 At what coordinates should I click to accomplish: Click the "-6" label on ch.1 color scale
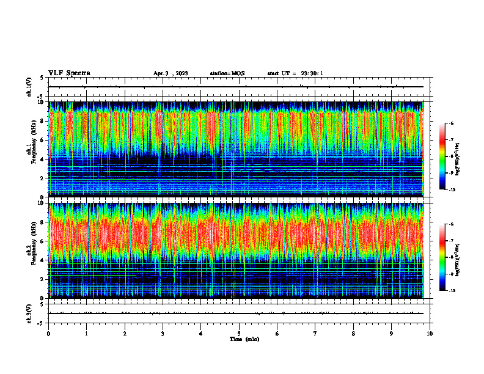coord(451,123)
